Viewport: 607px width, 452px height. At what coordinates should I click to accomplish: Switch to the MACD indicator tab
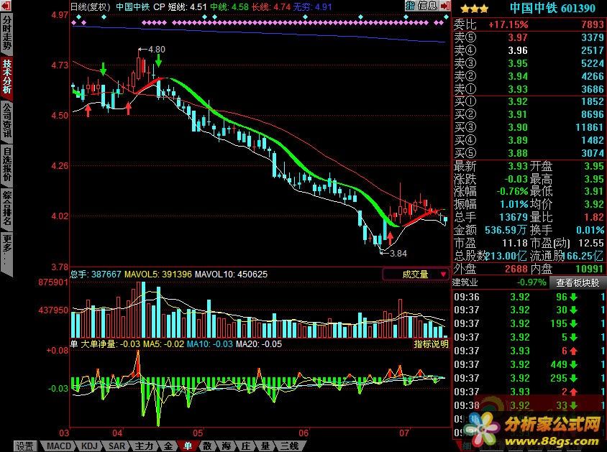coord(59,446)
